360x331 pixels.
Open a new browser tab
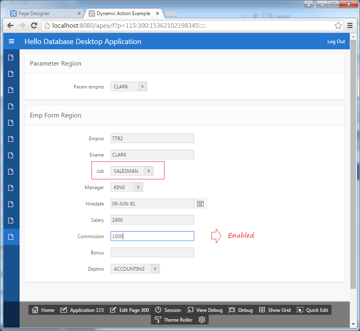[x=171, y=13]
